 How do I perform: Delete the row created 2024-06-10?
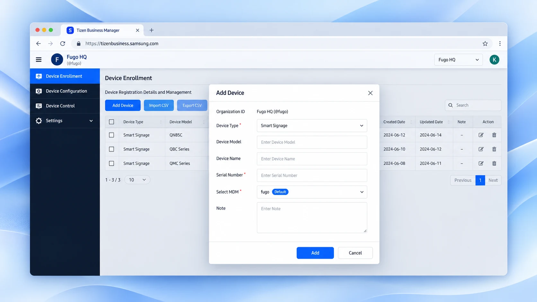[494, 149]
